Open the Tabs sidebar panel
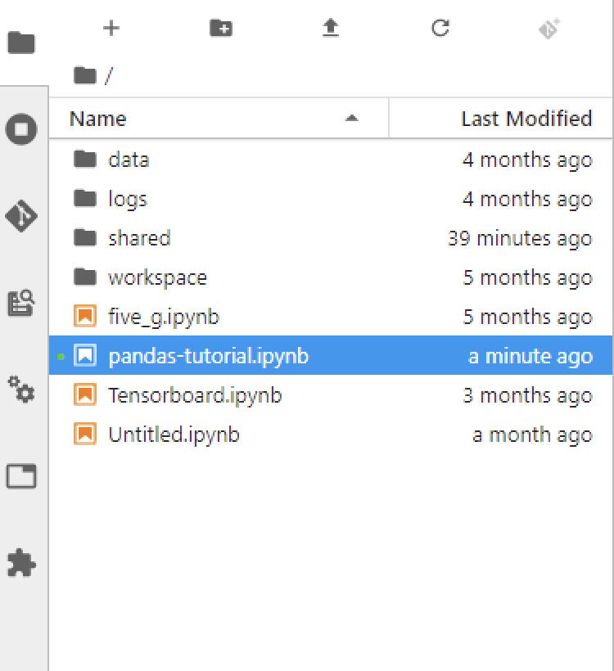This screenshot has width=614, height=671. pos(21,475)
